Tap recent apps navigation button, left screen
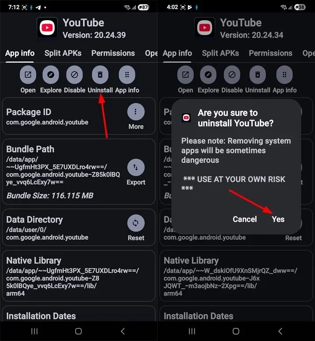The width and height of the screenshot is (315, 341). (35, 331)
